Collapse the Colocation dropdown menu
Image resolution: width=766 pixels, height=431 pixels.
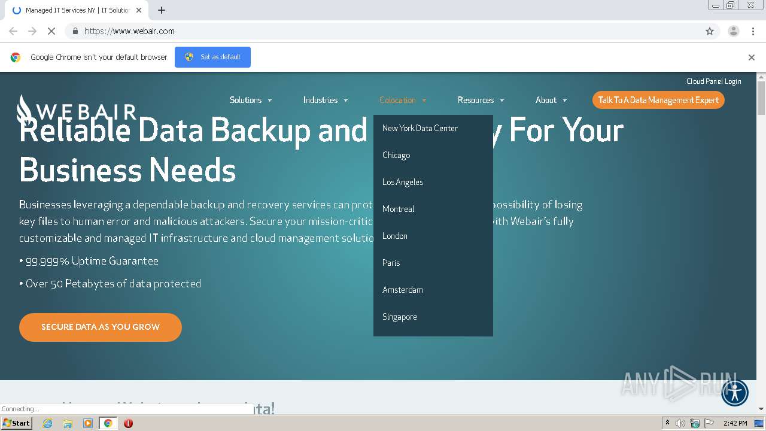pyautogui.click(x=403, y=100)
